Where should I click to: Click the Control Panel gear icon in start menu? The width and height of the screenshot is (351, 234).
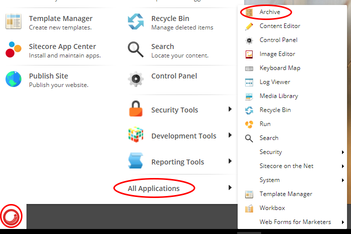136,79
